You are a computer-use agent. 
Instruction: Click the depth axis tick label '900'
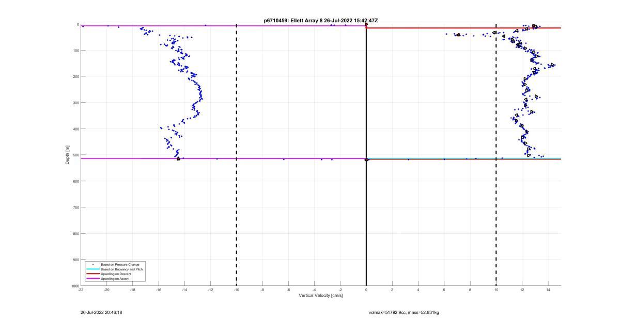click(75, 260)
